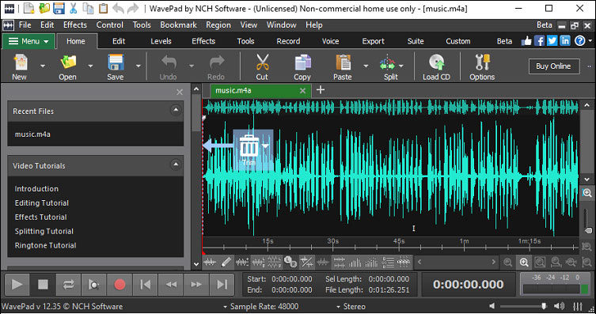Open the Bookmark menu

pyautogui.click(x=178, y=25)
